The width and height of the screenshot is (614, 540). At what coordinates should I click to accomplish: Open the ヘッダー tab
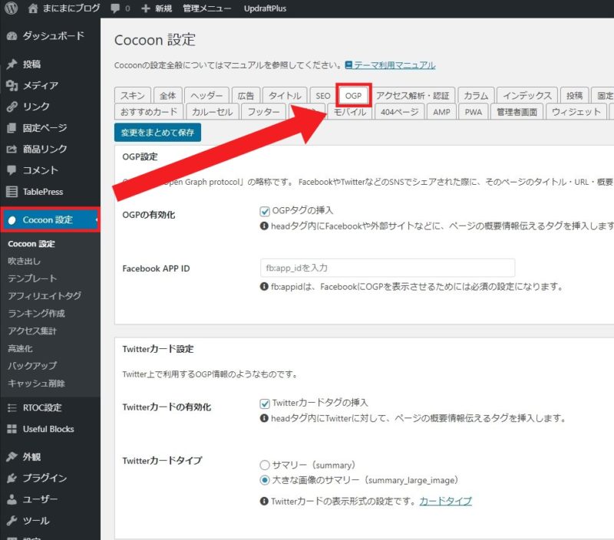point(206,95)
